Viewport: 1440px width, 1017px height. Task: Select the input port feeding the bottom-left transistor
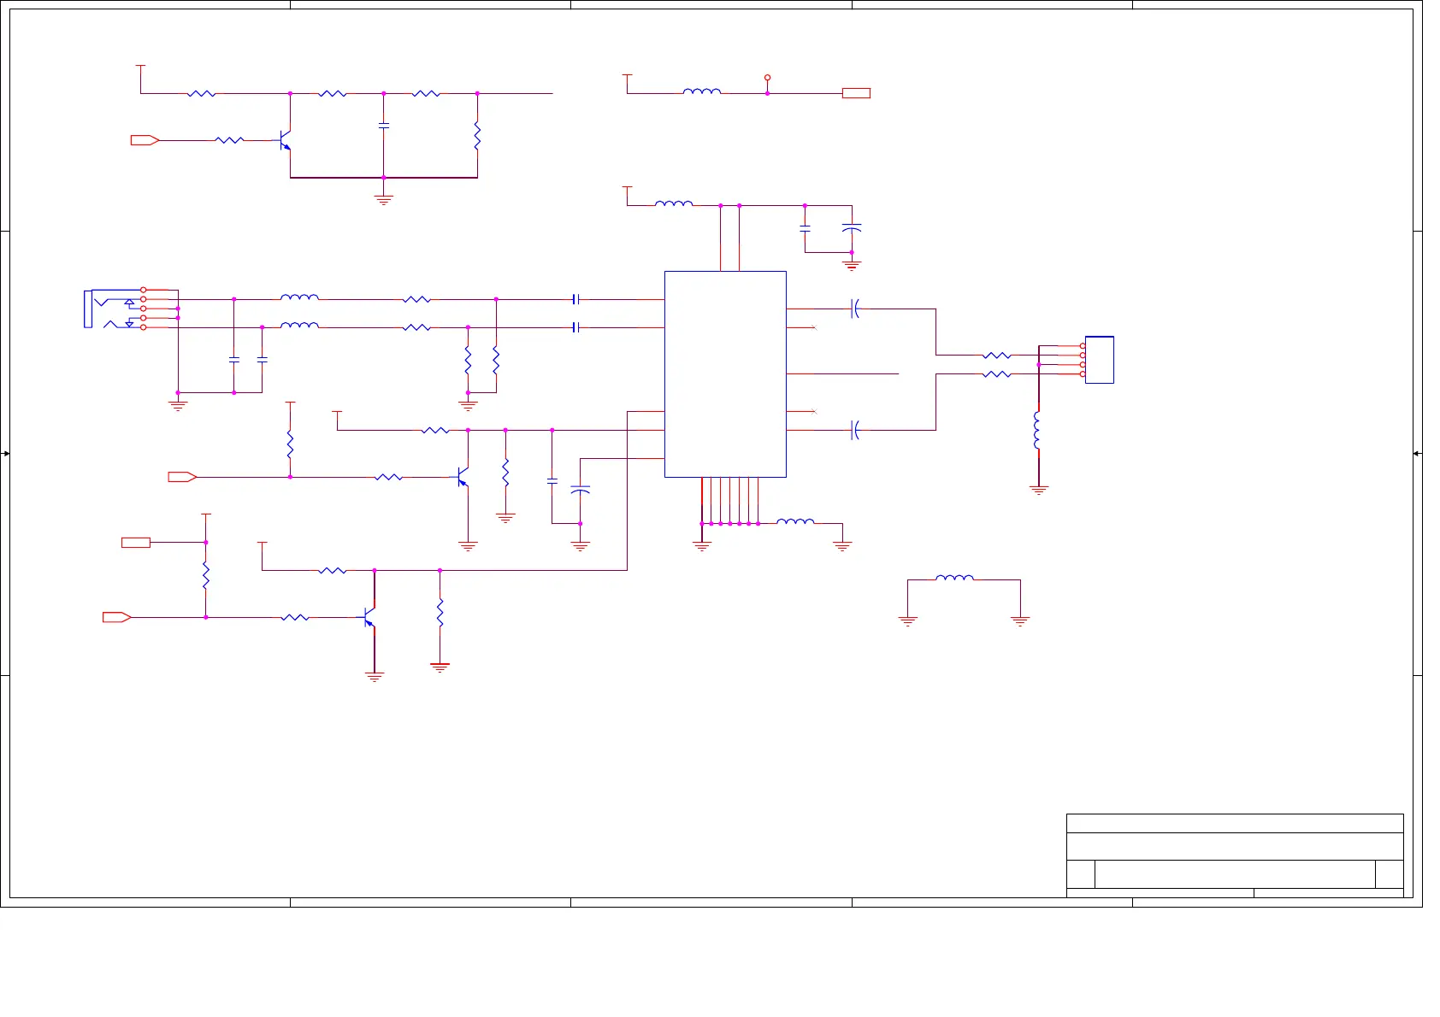click(116, 617)
